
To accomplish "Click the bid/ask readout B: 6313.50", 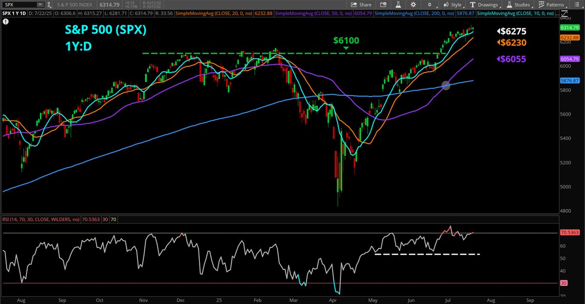I will [x=152, y=3].
